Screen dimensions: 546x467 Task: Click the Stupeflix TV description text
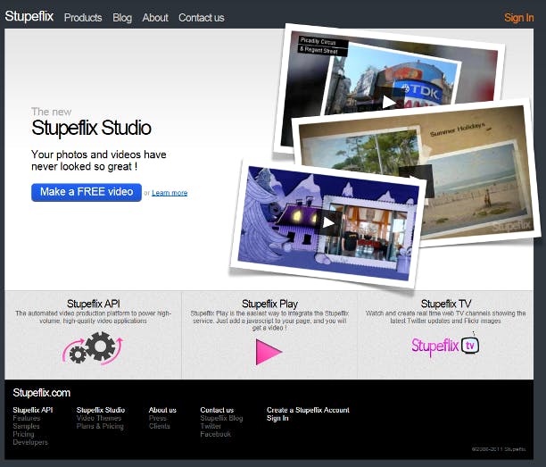(446, 317)
